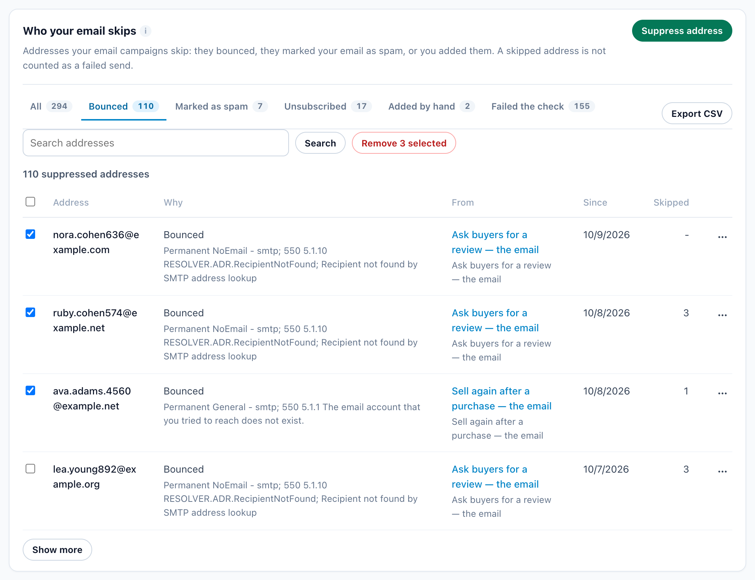Open lea's Ask buyers for a review link
Image resolution: width=755 pixels, height=580 pixels.
[495, 477]
